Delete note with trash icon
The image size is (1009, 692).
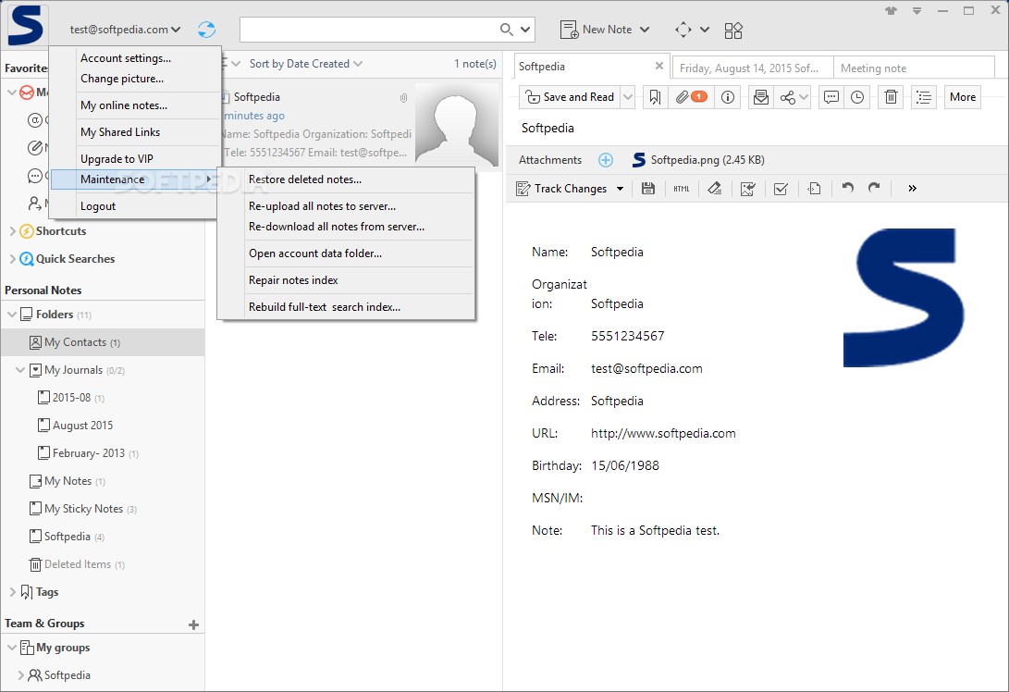tap(891, 97)
